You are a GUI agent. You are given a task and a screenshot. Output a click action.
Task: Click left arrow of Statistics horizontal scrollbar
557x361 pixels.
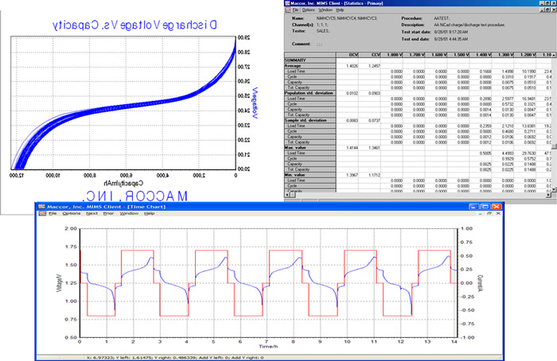tap(287, 195)
